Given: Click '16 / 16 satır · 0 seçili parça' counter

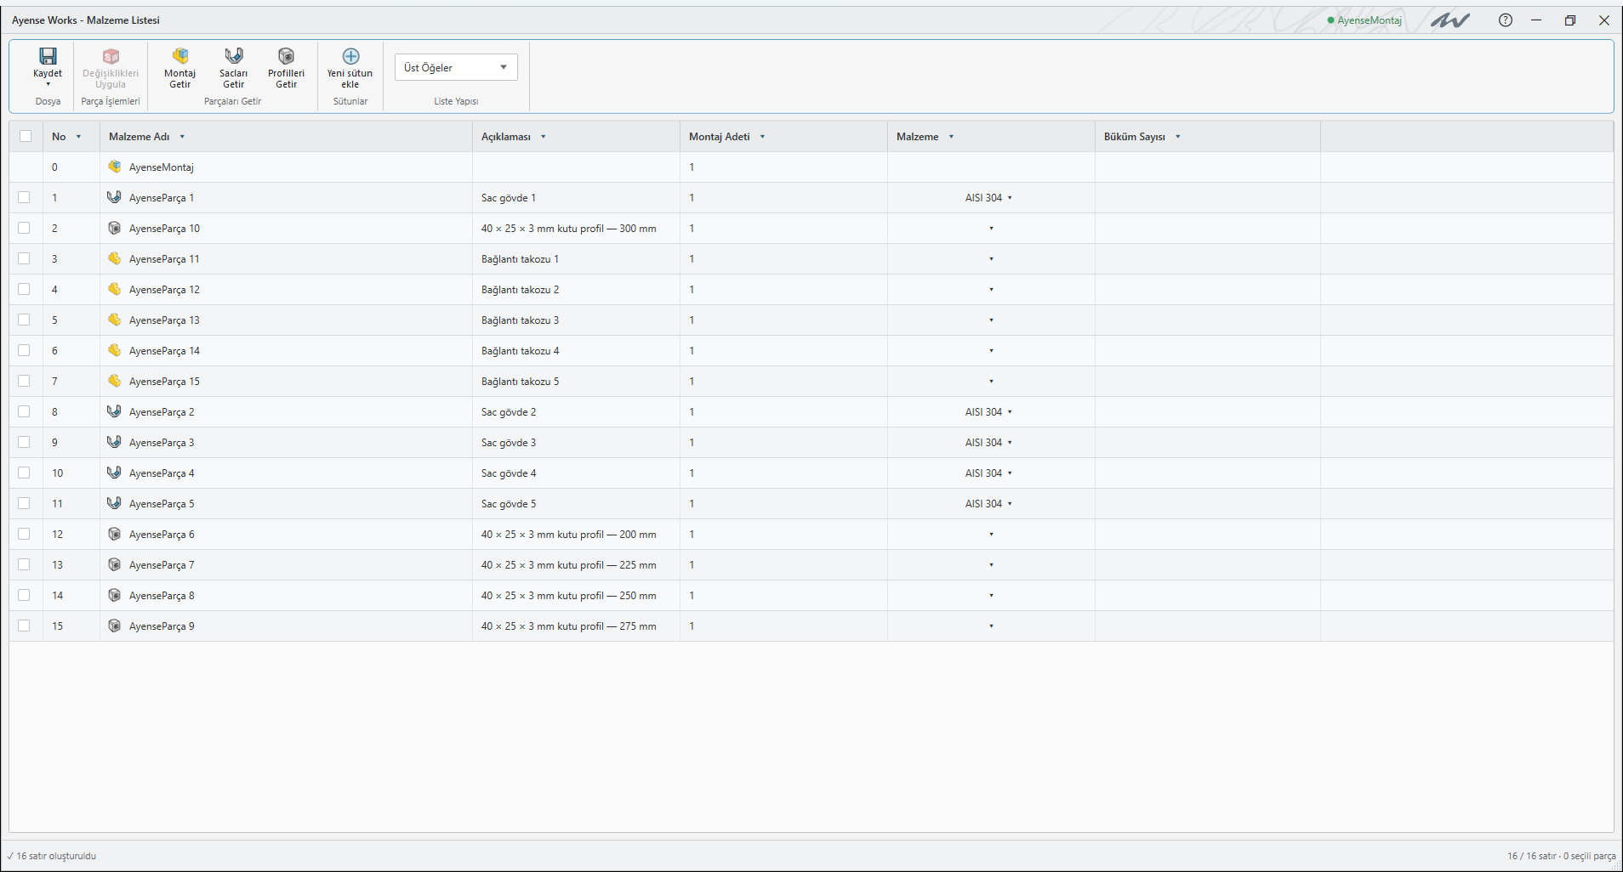Looking at the screenshot, I should pyautogui.click(x=1562, y=856).
